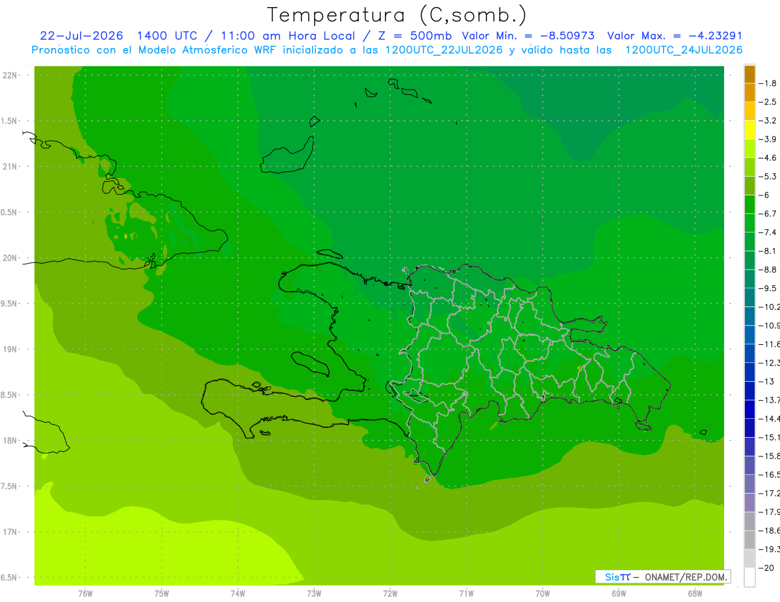Click the title "Temperatura (C,somb.)"
780x602 pixels.
tap(397, 15)
